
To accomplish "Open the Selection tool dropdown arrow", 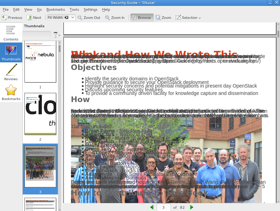I will coord(200,18).
